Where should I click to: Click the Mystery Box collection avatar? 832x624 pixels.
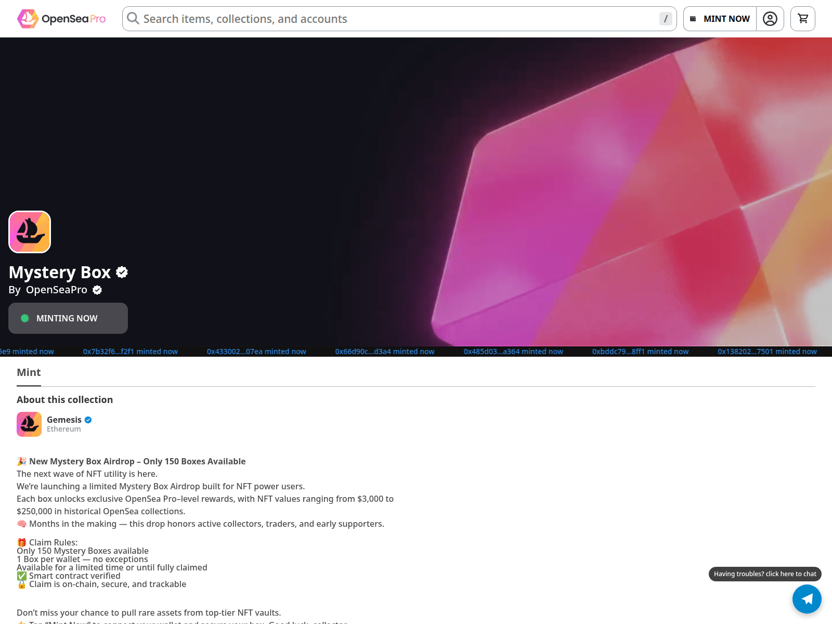[x=30, y=232]
